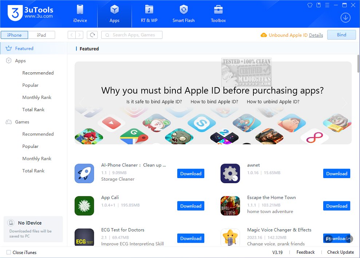
Task: Select Popular under Apps
Action: (x=30, y=85)
